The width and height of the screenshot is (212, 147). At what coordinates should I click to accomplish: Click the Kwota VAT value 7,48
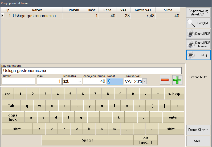[x=143, y=16]
